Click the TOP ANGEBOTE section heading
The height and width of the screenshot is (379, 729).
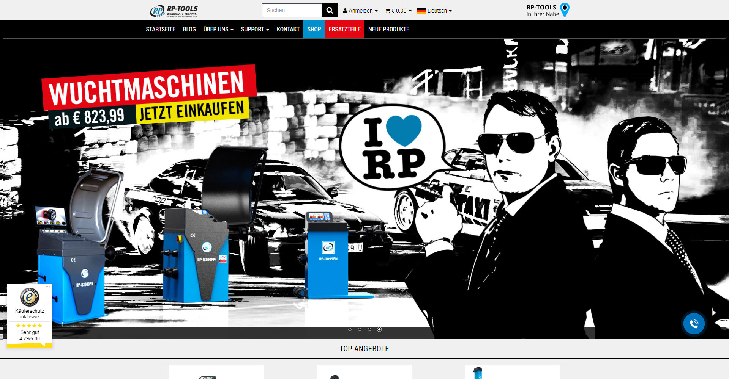[x=364, y=349]
